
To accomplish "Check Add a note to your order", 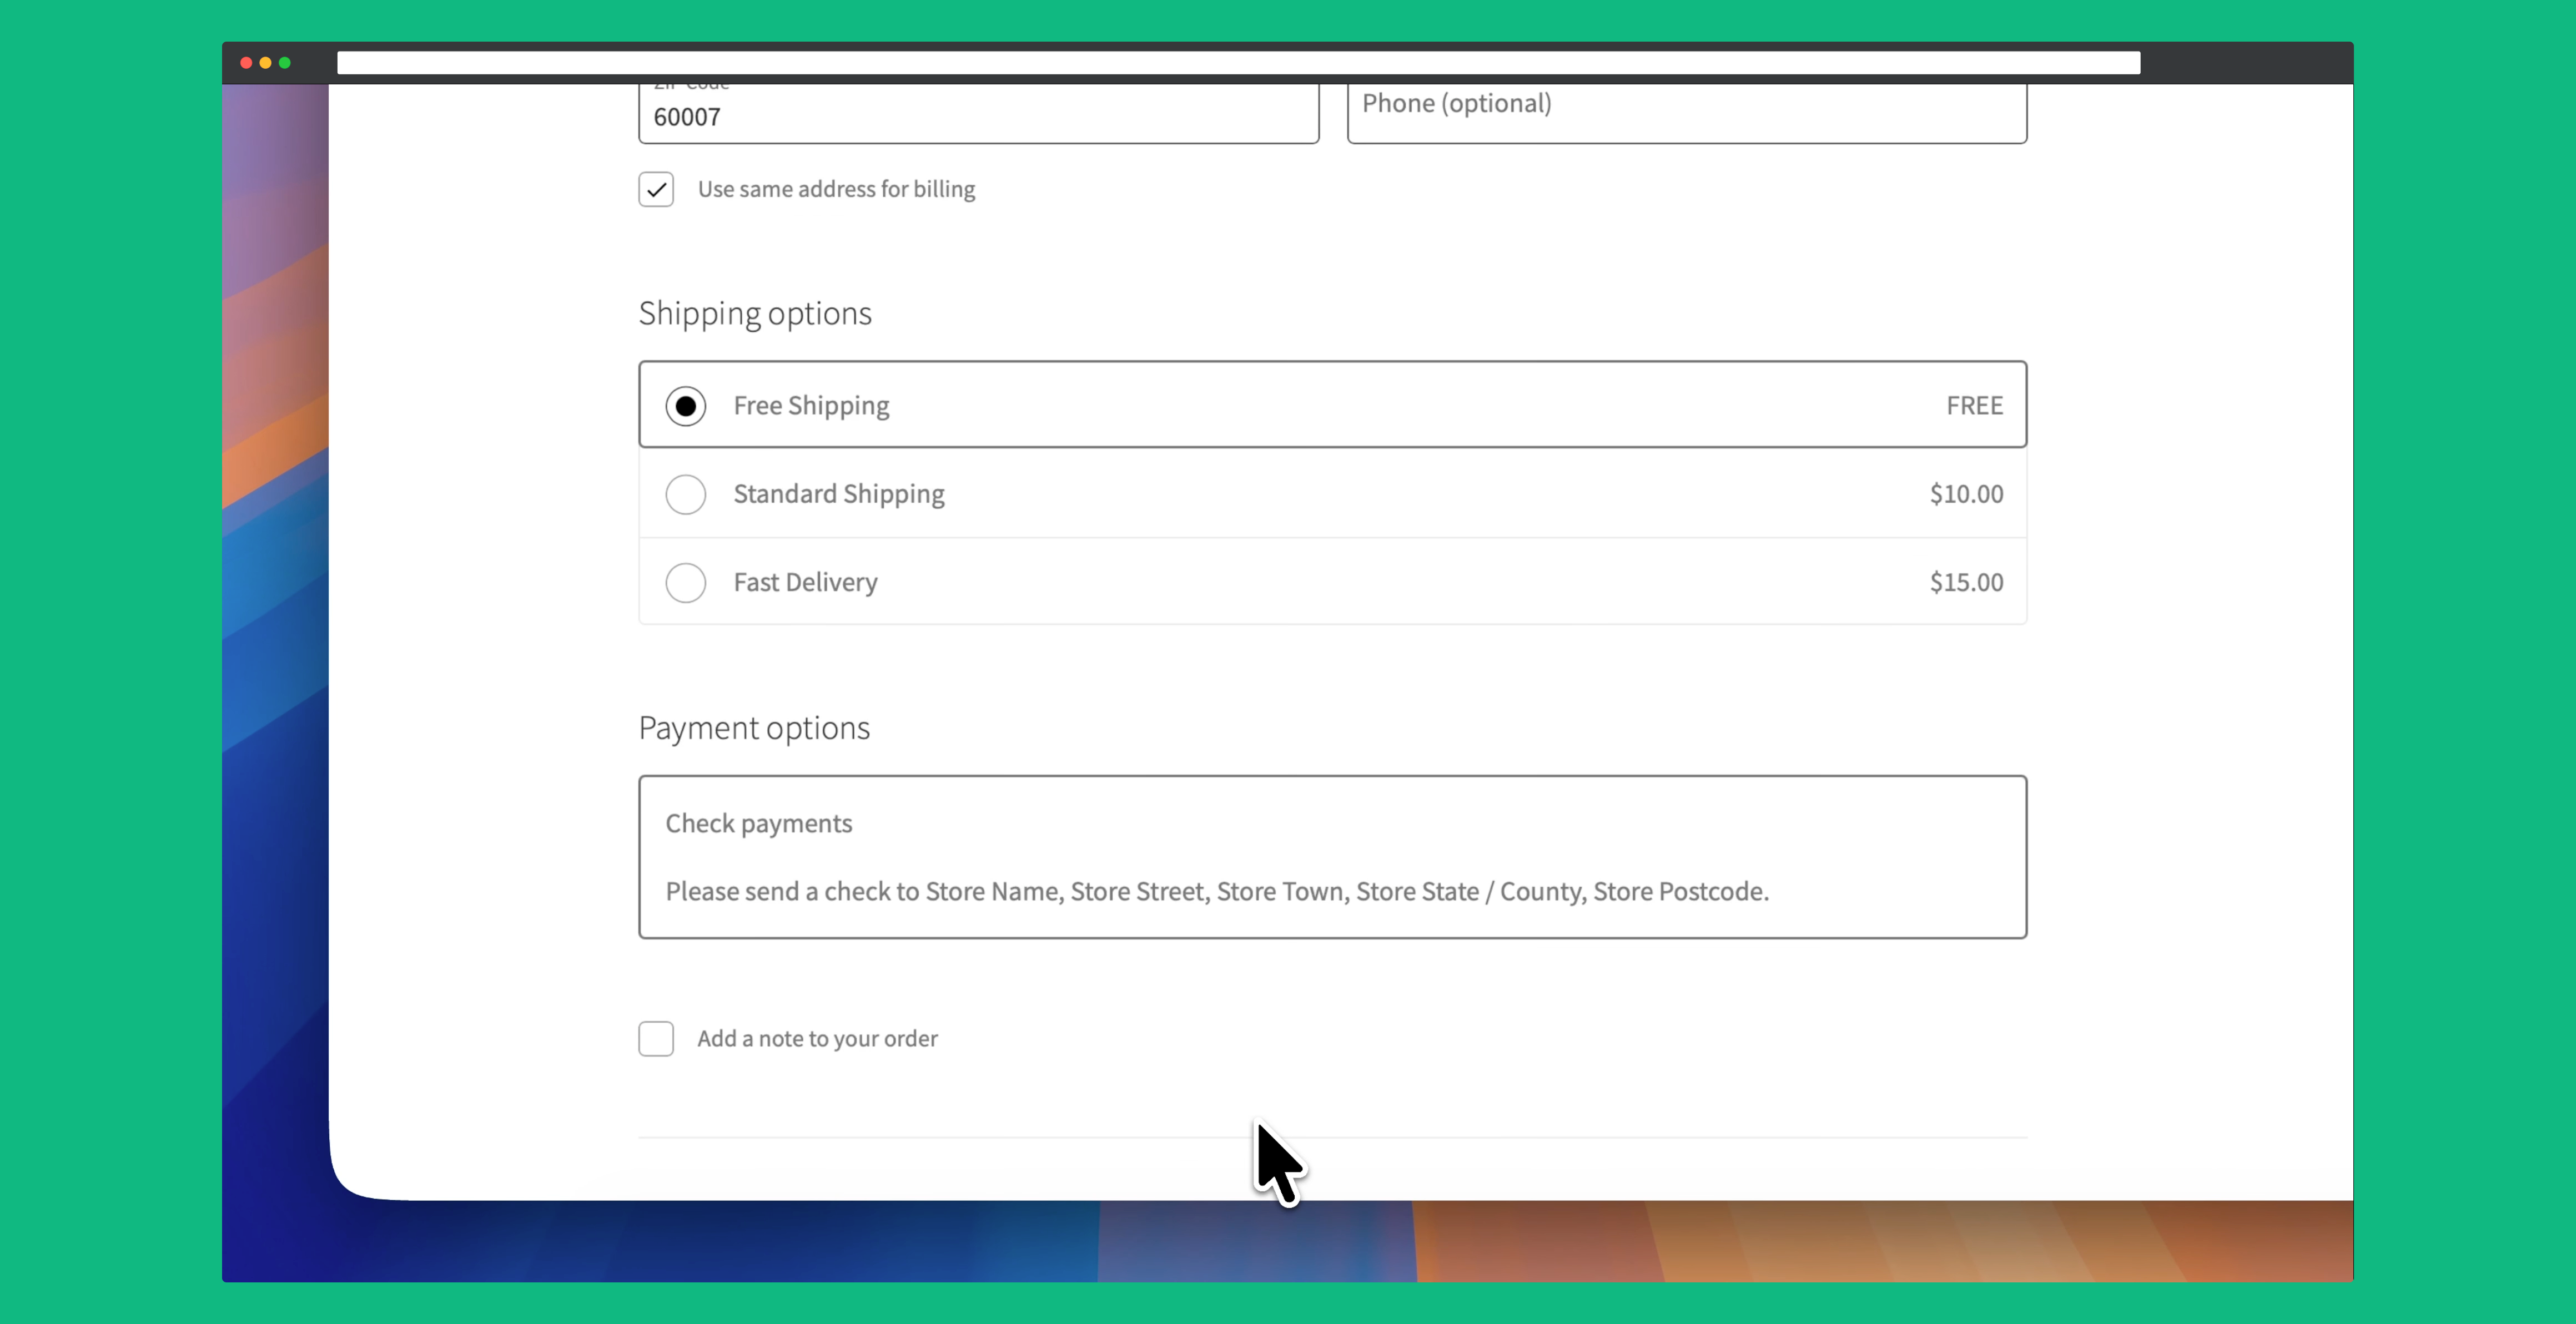I will (656, 1038).
